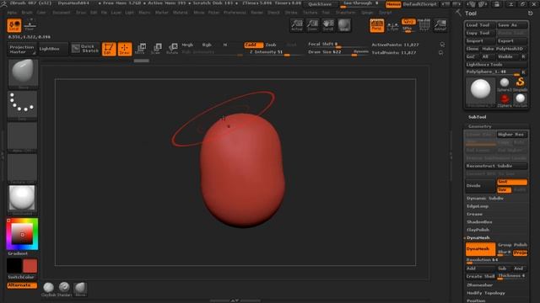Image resolution: width=540 pixels, height=303 pixels.
Task: Toggle the Dynamic draw size option
Action: [x=360, y=51]
